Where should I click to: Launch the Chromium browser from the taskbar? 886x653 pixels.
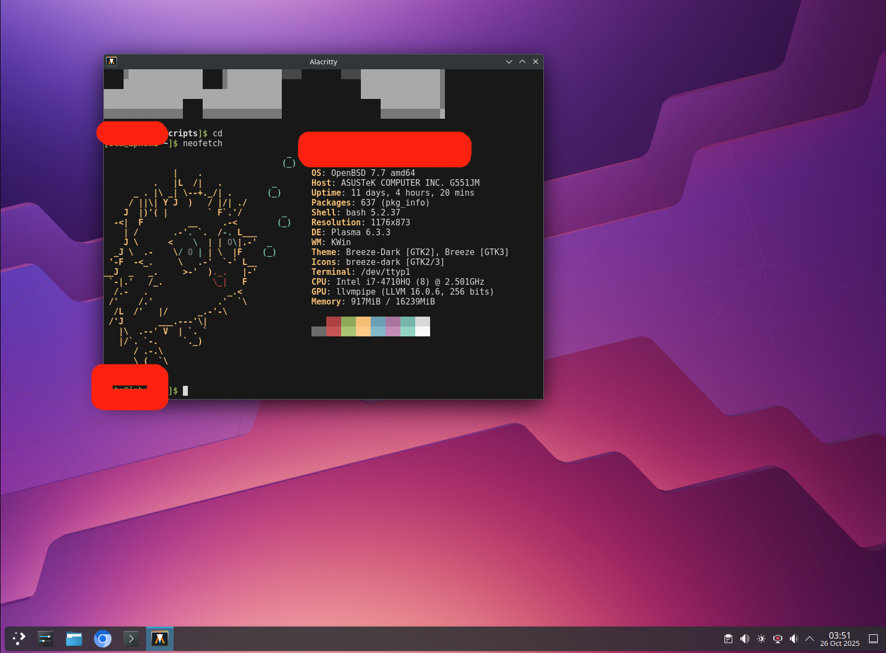coord(103,638)
